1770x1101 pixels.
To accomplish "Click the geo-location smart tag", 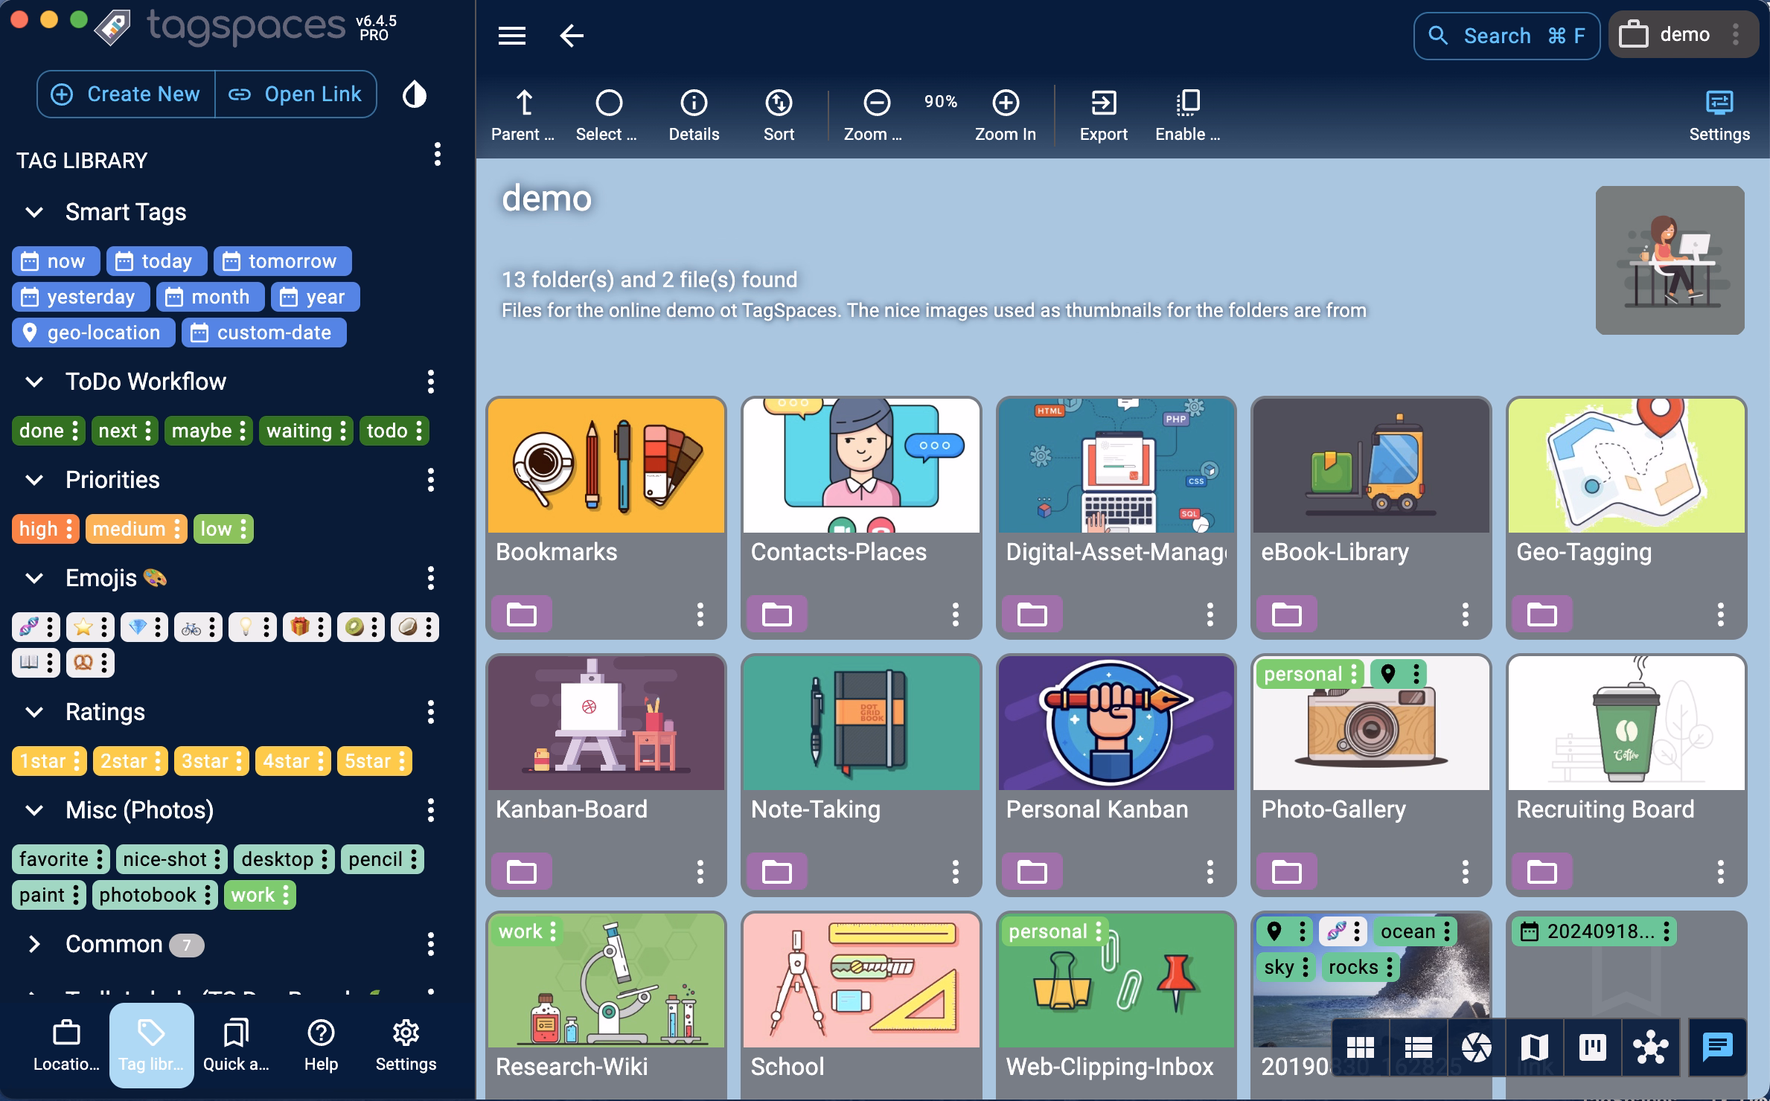I will 93,333.
